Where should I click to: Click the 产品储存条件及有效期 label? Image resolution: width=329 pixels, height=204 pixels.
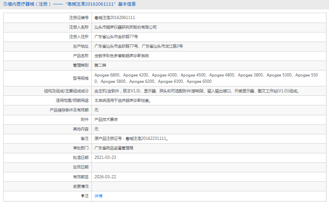pyautogui.click(x=69, y=110)
